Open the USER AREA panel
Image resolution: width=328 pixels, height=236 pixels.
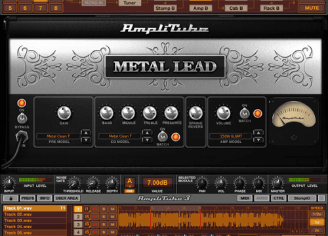point(67,198)
